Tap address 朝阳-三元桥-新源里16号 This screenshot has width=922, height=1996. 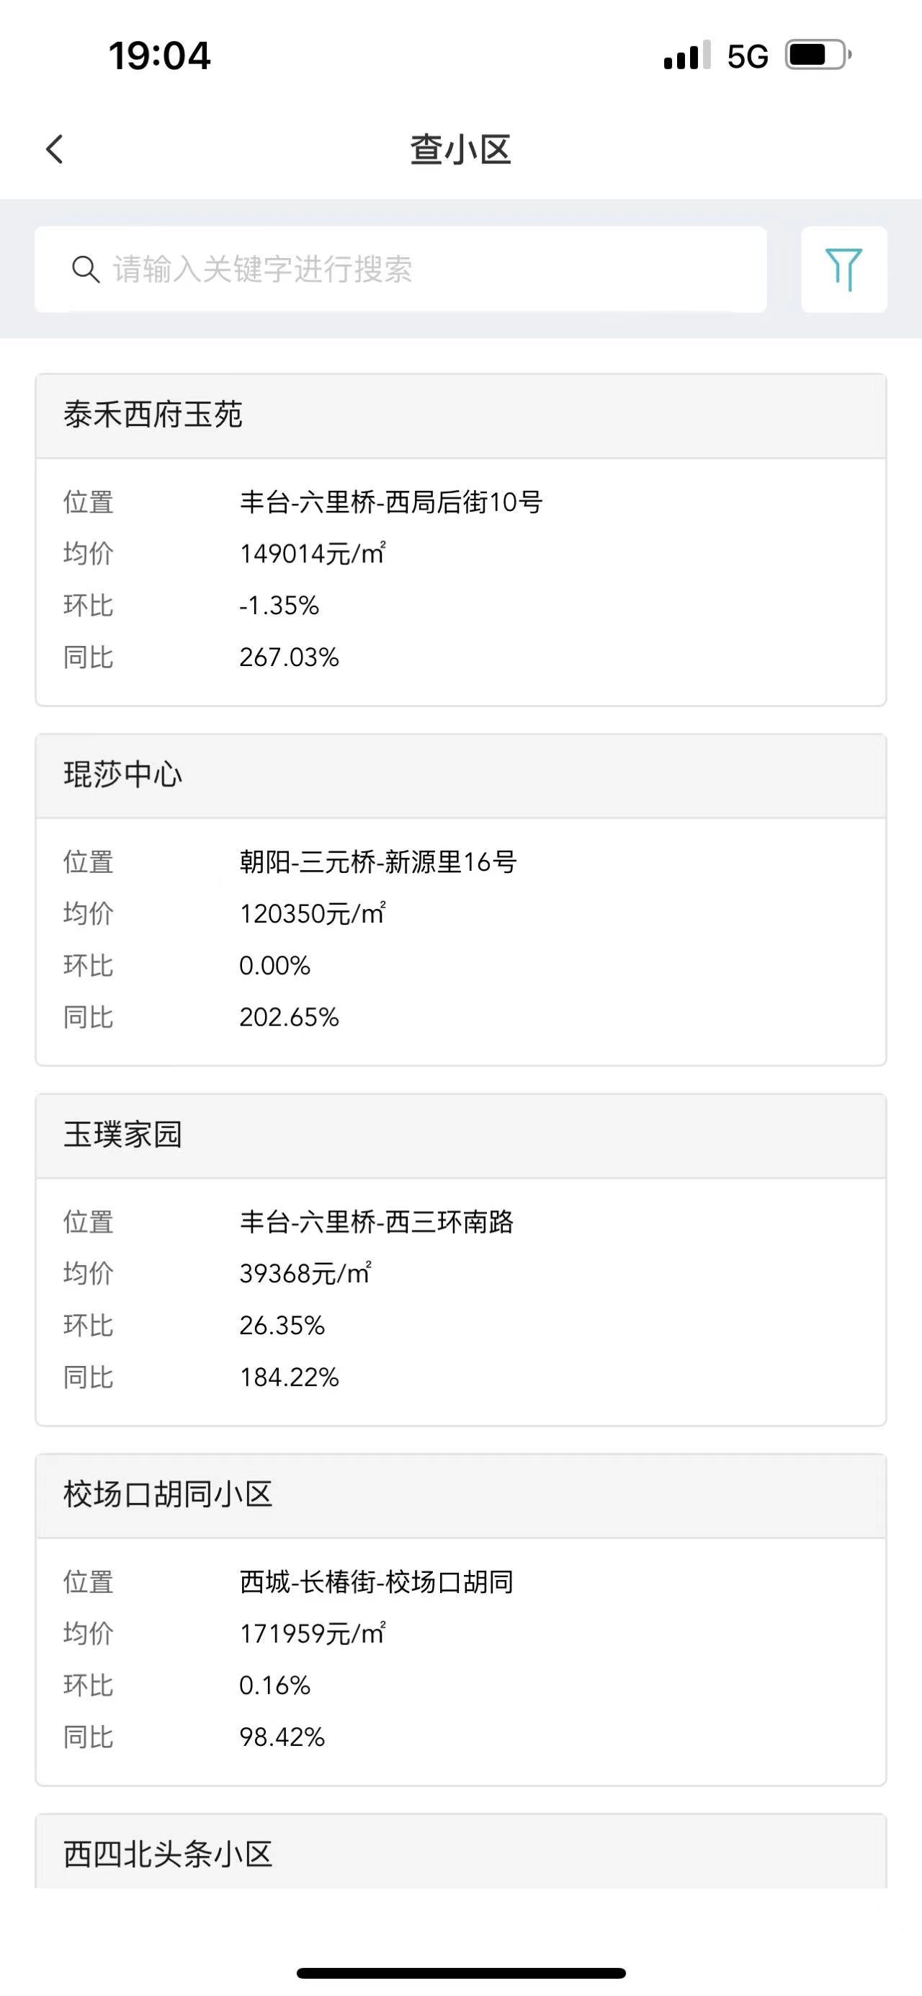tap(377, 861)
